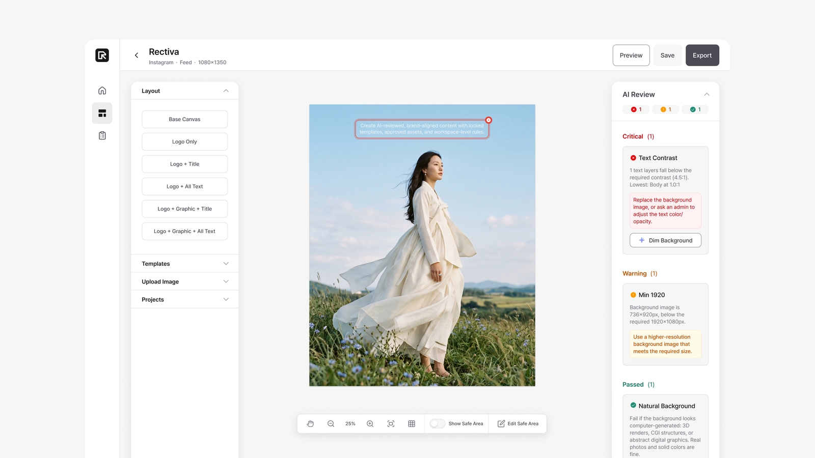The width and height of the screenshot is (815, 458).
Task: Choose the Logo + Graphic + Title layout
Action: (x=185, y=209)
